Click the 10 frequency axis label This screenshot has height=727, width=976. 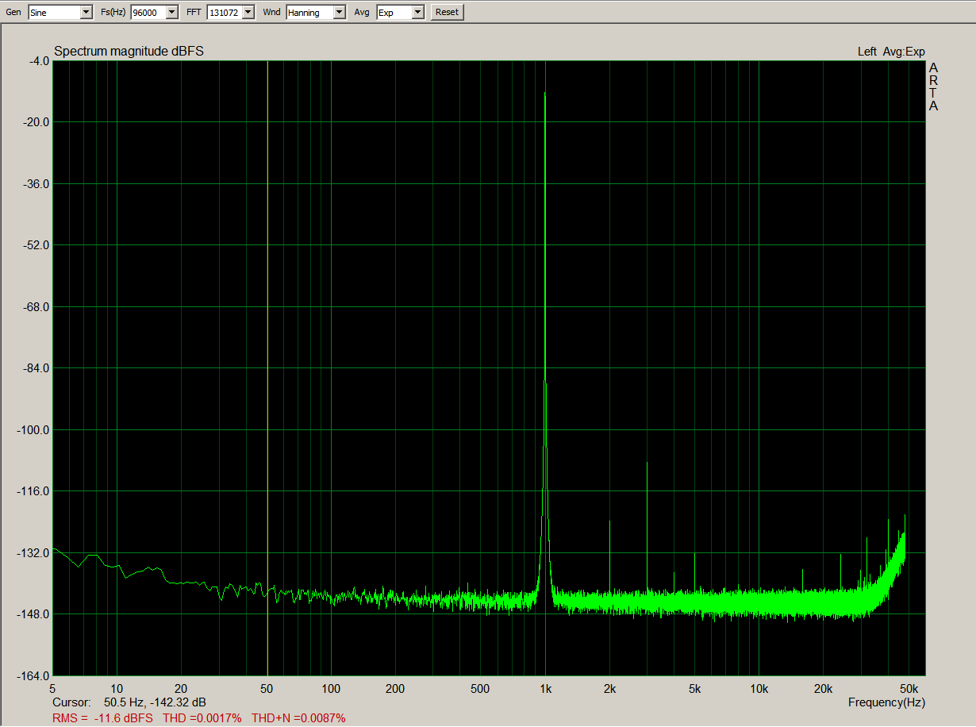point(117,689)
